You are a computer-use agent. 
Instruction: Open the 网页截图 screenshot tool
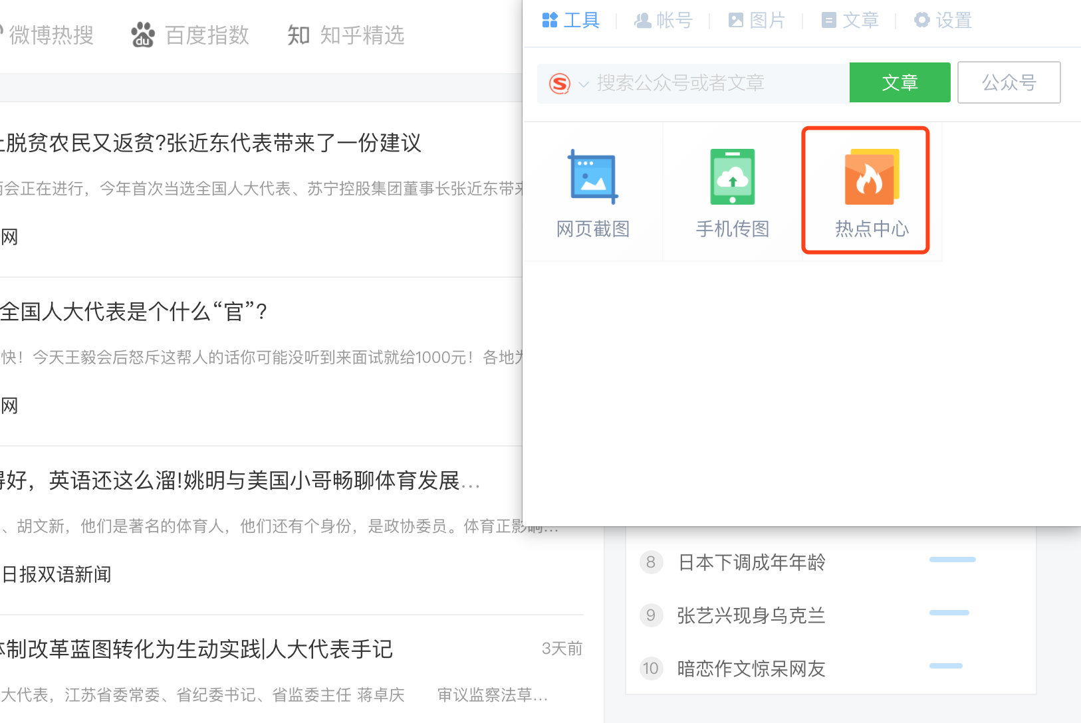click(x=593, y=193)
